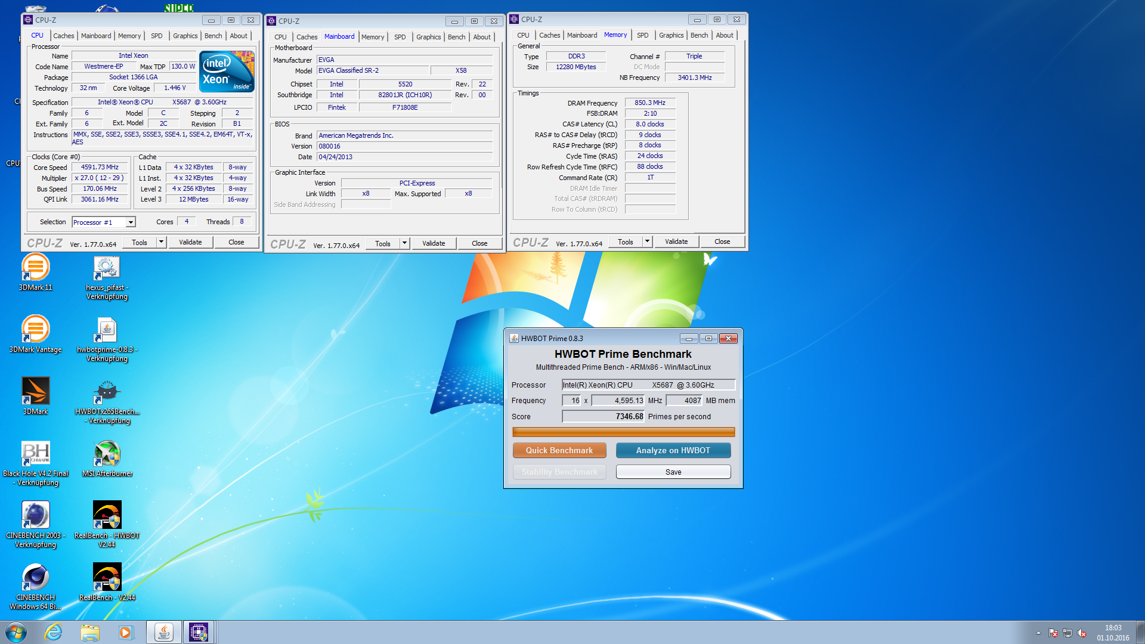Viewport: 1145px width, 644px height.
Task: Click Validate in the Mainboard window
Action: [434, 243]
